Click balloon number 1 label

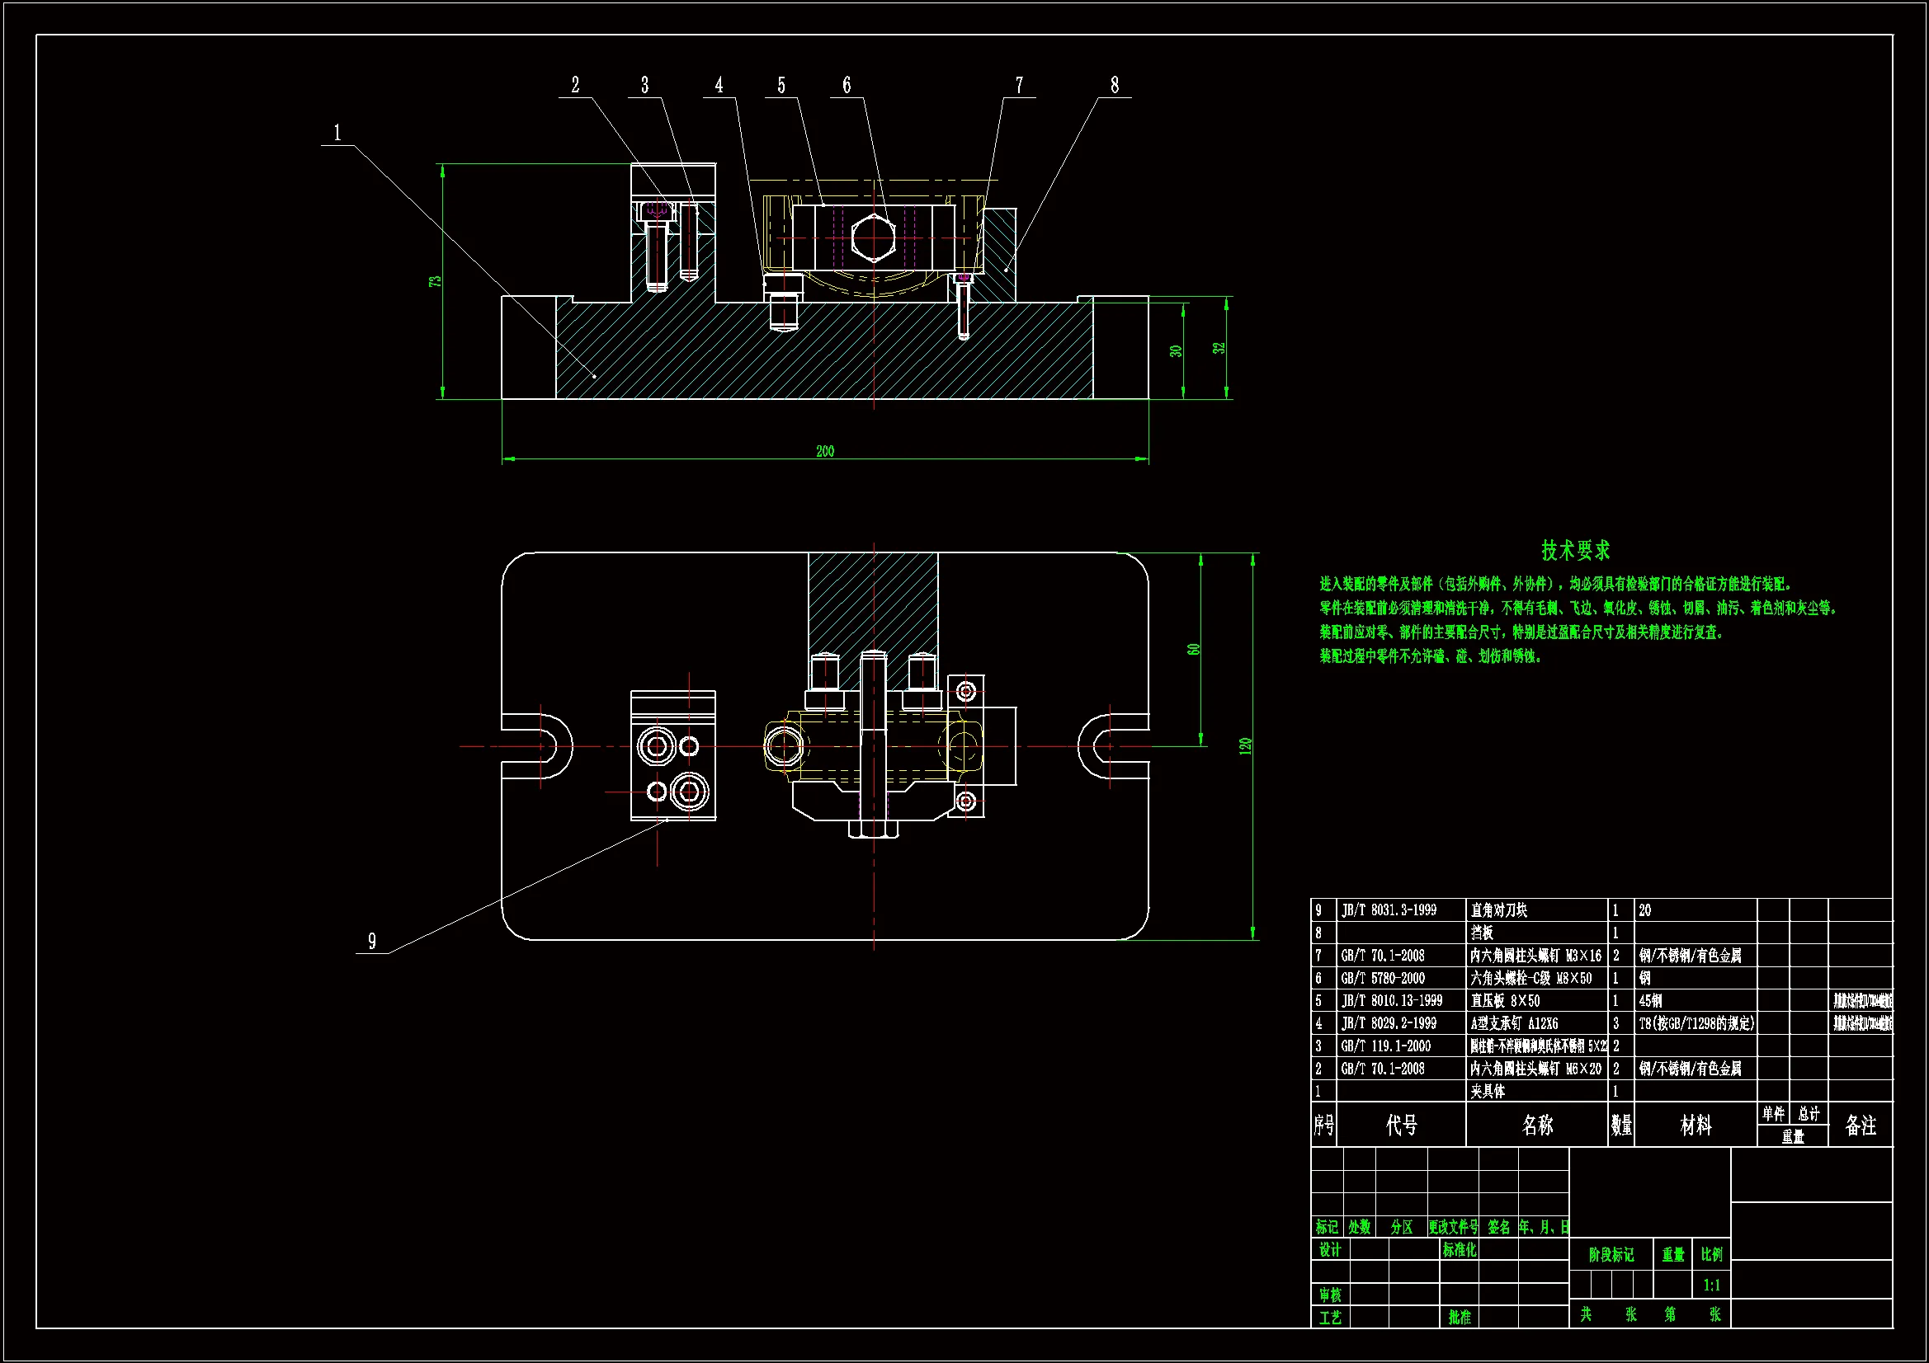337,133
